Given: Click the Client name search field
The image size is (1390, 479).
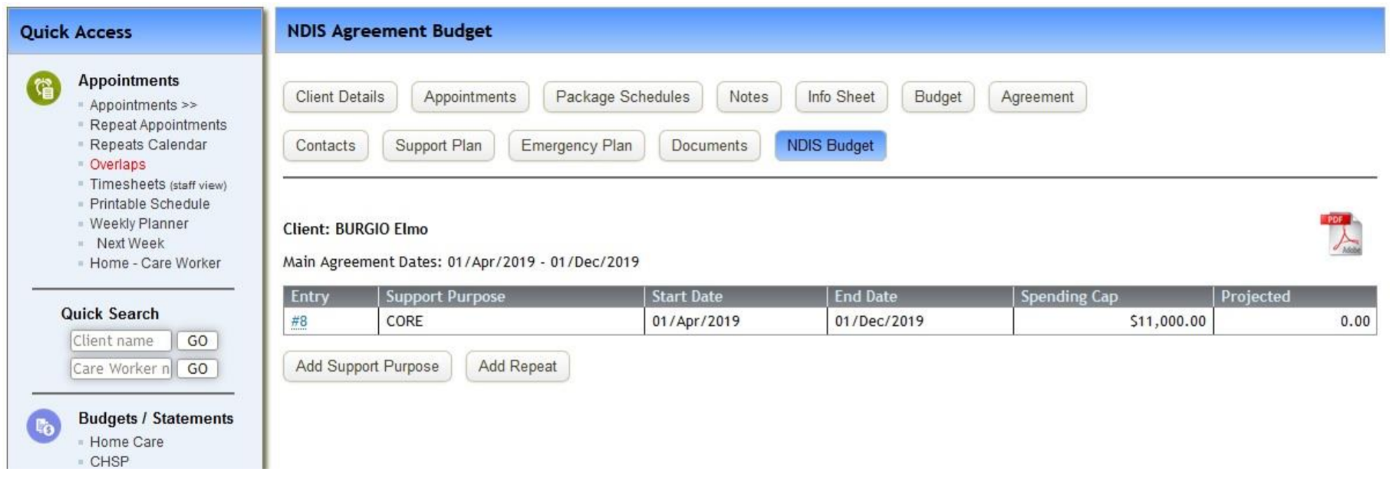Looking at the screenshot, I should (x=120, y=341).
